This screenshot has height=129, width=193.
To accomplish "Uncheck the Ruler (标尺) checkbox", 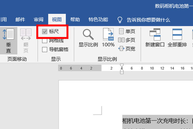I will (x=45, y=32).
